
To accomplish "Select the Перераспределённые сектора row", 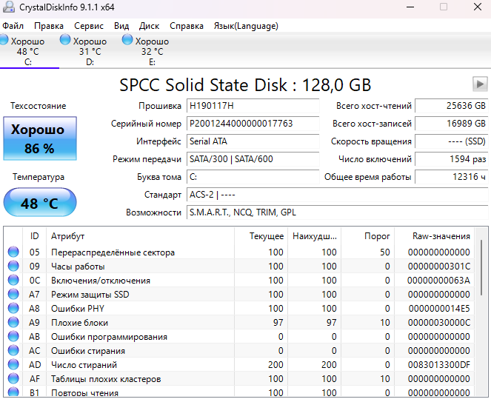I will pyautogui.click(x=241, y=252).
